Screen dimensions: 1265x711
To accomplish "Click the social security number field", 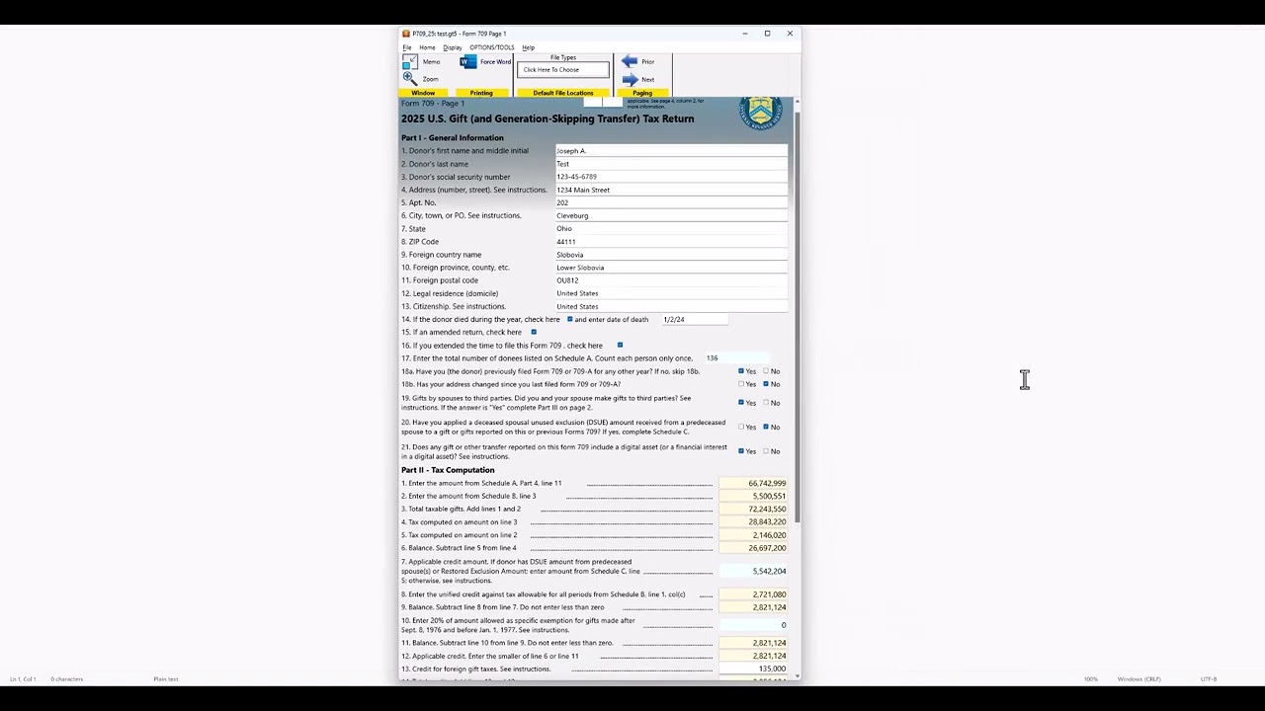I will tap(671, 177).
